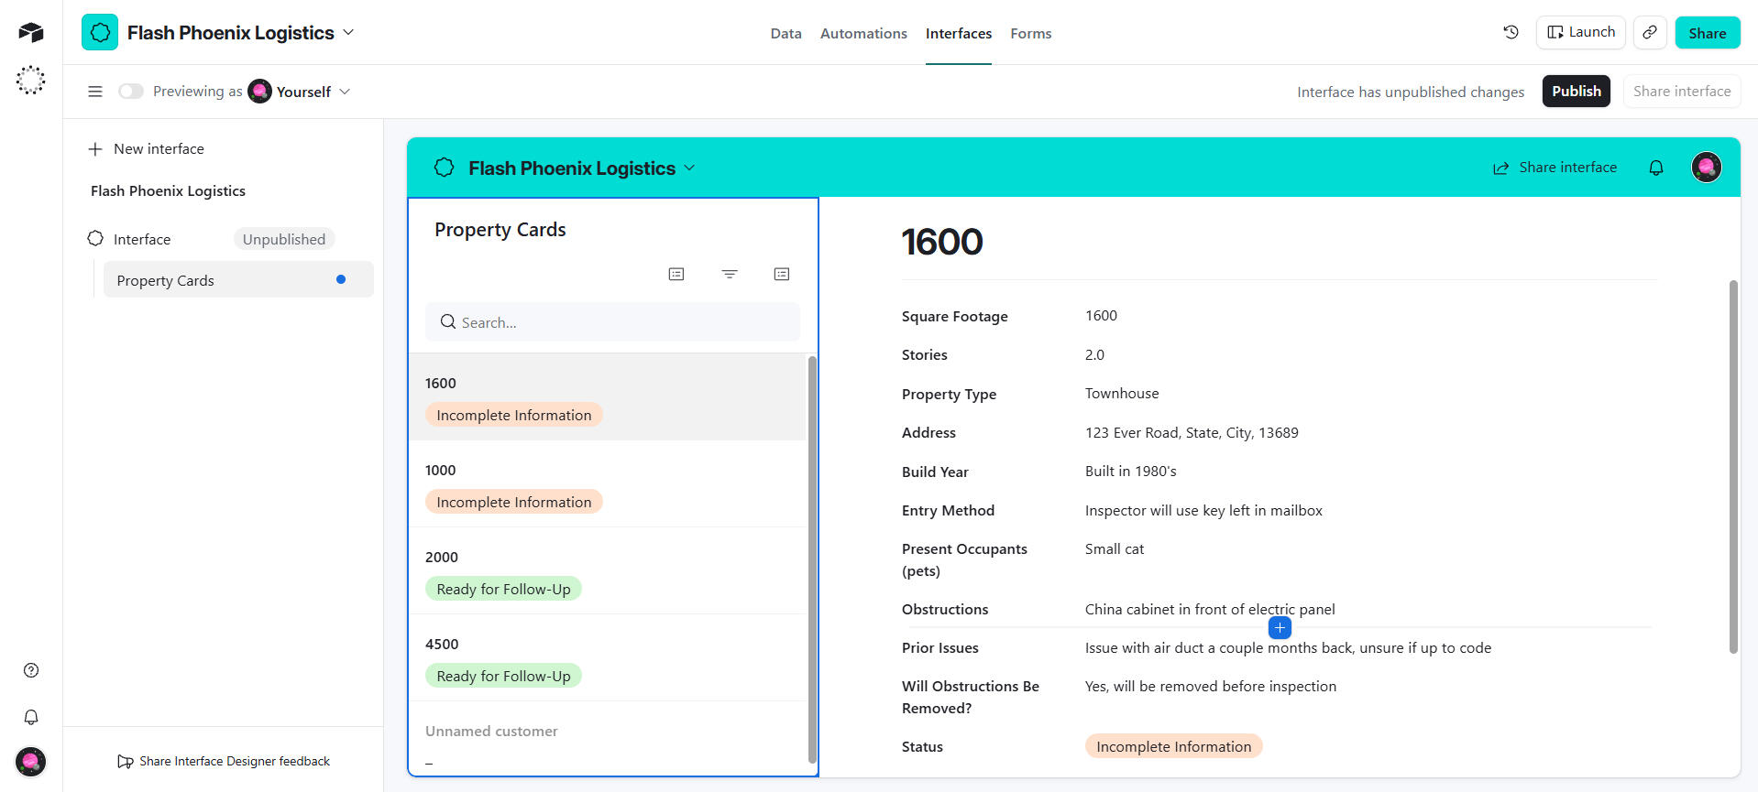The height and width of the screenshot is (792, 1758).
Task: Open the 4500 record card
Action: [607, 658]
